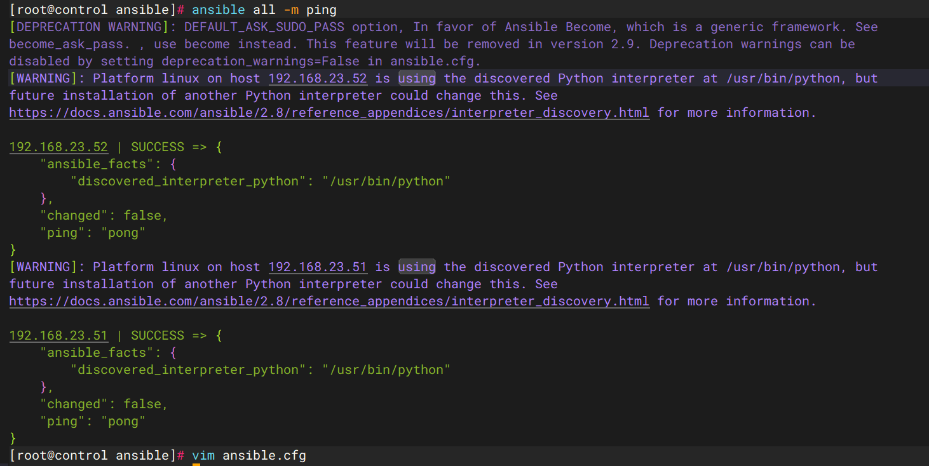Click the "ansible" command word on the first line
Image resolution: width=929 pixels, height=466 pixels.
219,10
